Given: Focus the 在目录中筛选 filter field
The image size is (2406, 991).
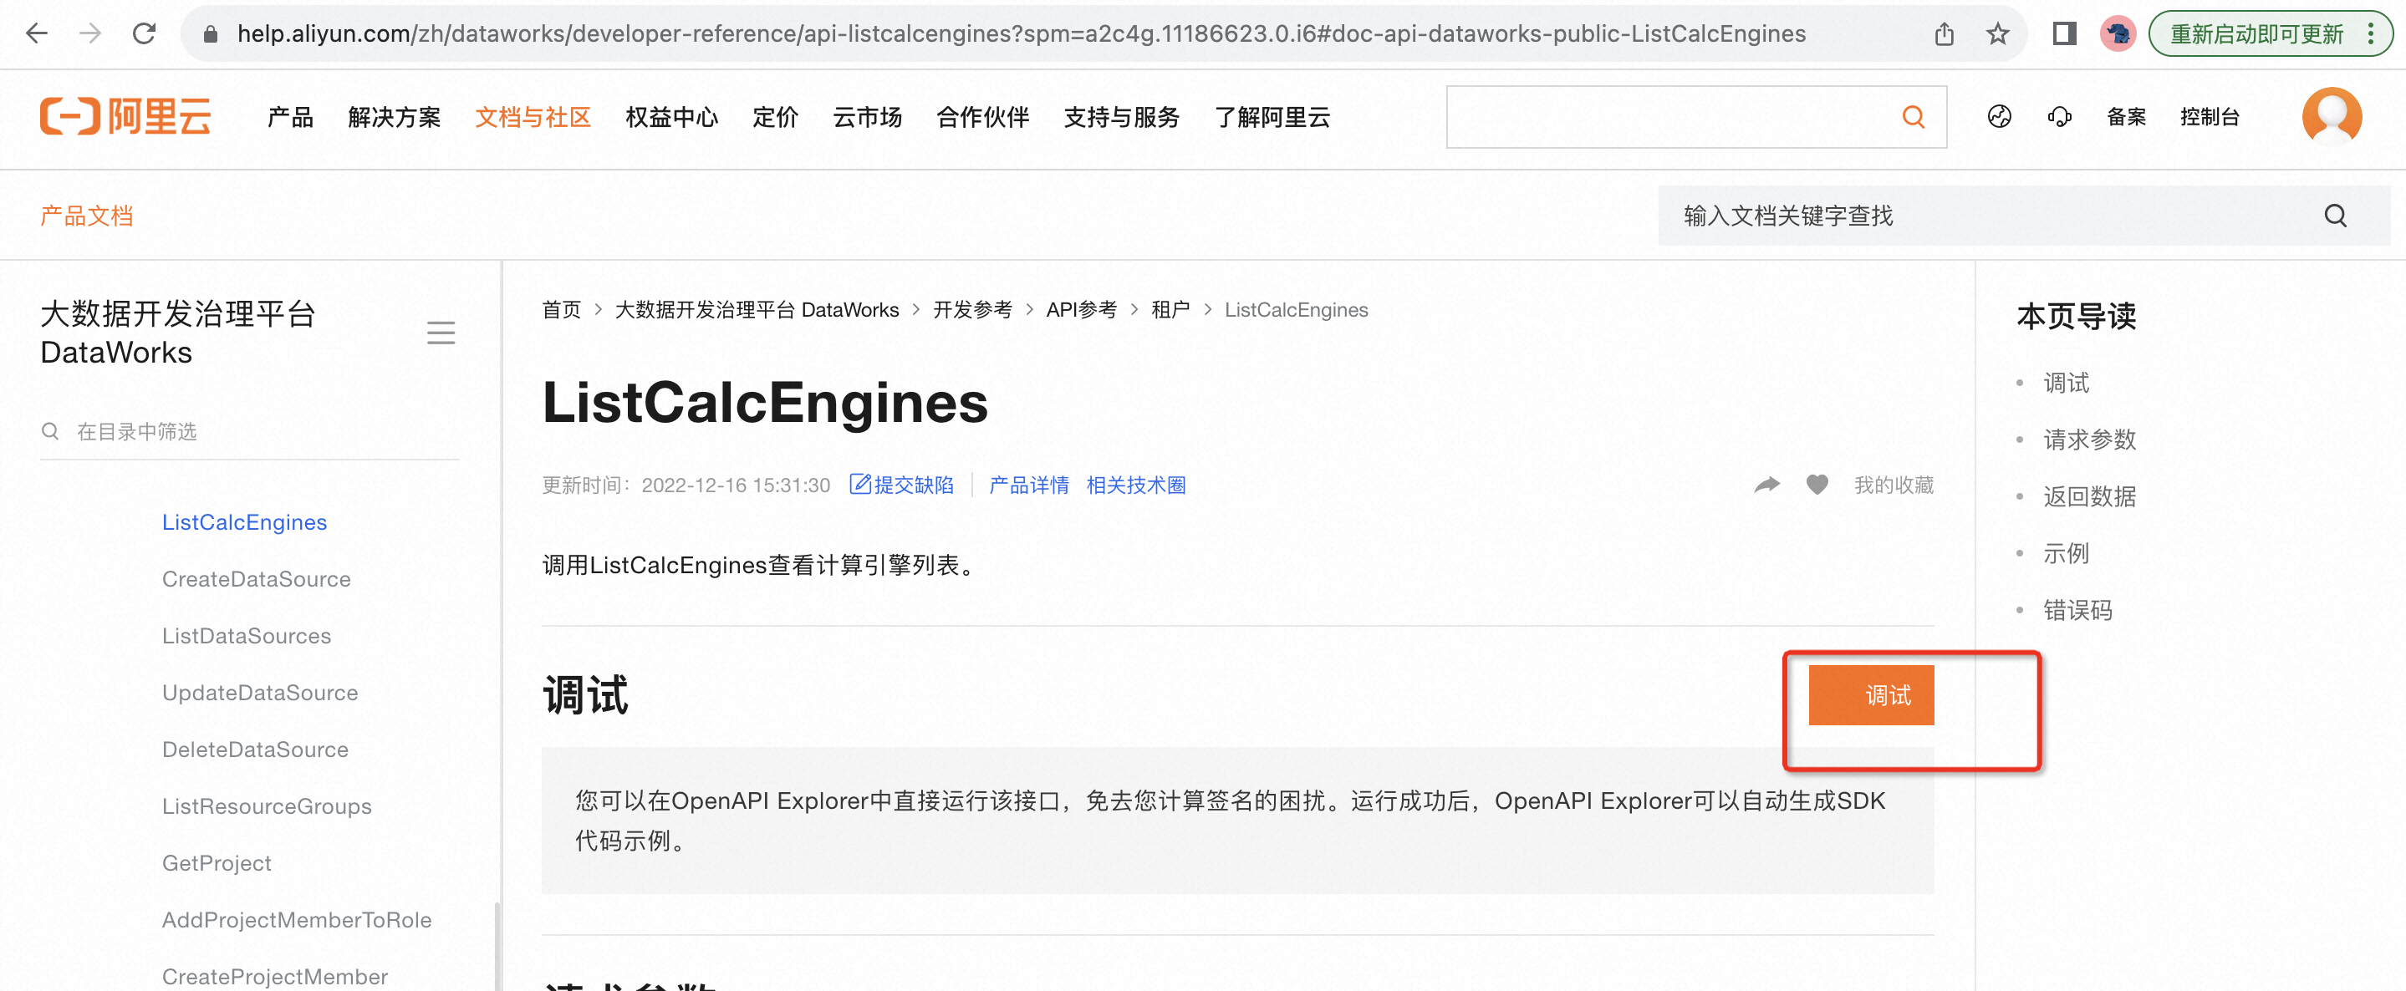Looking at the screenshot, I should click(x=249, y=431).
